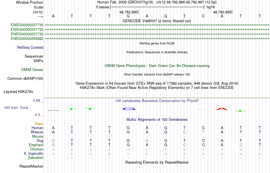
Task: Click the Human Feb. 2009 (GRCh37/hg19) assembly text
Action: tap(125, 2)
